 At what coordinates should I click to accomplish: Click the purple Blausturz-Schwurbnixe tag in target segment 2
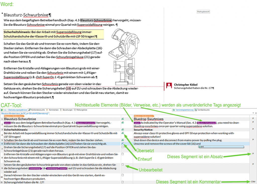(206, 123)
